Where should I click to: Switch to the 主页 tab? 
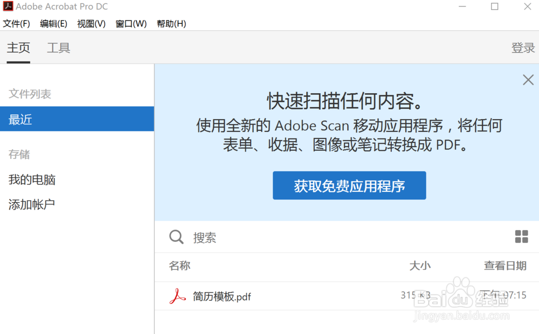pyautogui.click(x=18, y=48)
